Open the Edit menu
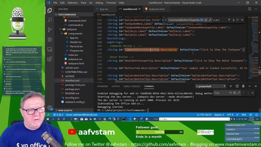This screenshot has height=147, width=261. [62, 3]
